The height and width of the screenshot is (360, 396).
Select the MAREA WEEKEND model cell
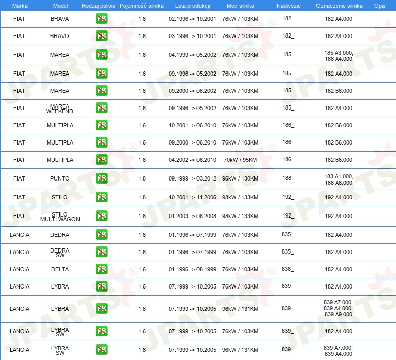[x=60, y=109]
